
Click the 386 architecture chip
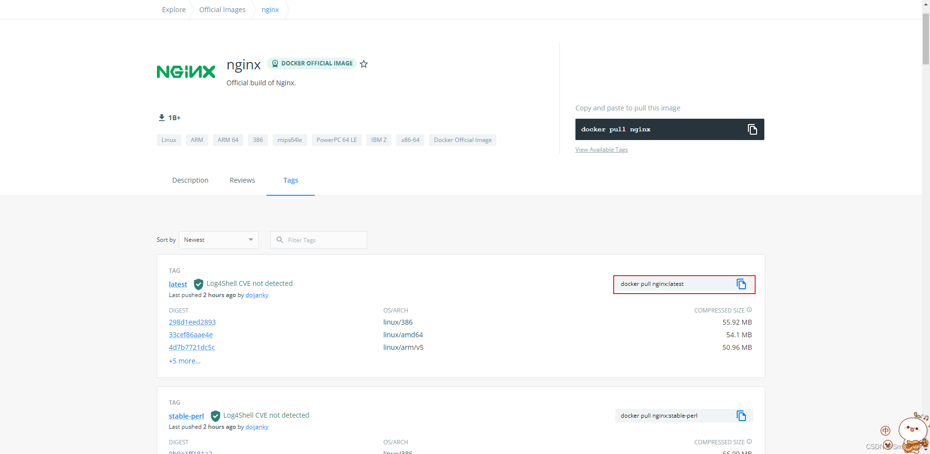pyautogui.click(x=258, y=140)
